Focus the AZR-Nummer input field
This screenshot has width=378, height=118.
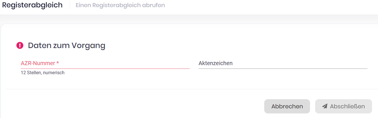pos(105,63)
